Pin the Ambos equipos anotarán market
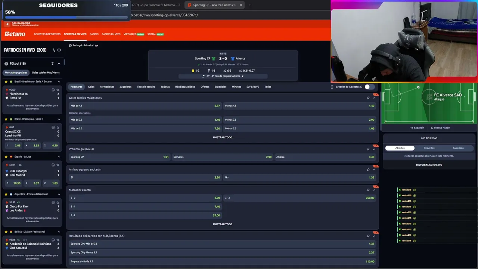 pyautogui.click(x=368, y=170)
